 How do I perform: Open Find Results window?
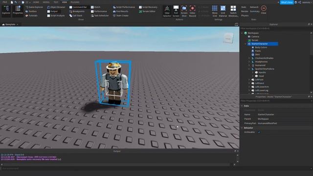tap(121, 11)
